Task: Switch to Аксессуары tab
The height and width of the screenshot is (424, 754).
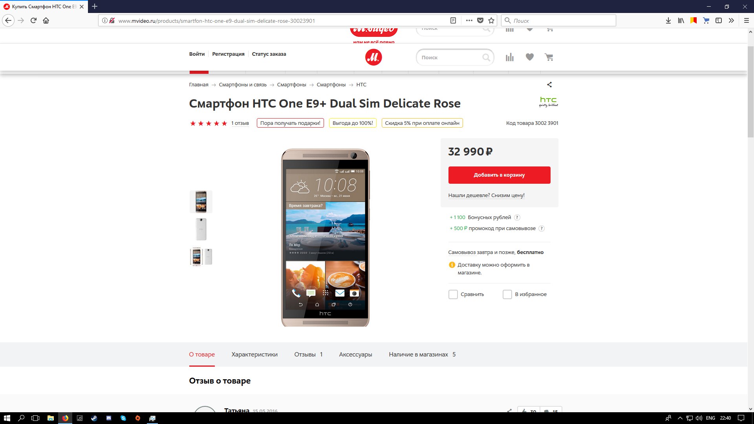Action: tap(355, 355)
